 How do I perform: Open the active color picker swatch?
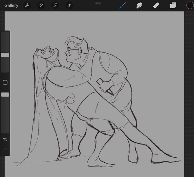click(x=190, y=5)
